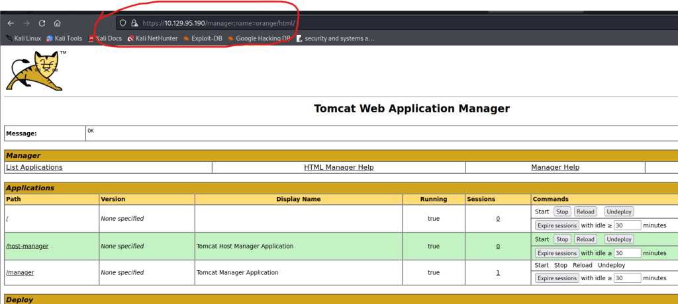Screen dimensions: 678x304
Task: Open the Kali Tools bookmark
Action: coord(64,38)
